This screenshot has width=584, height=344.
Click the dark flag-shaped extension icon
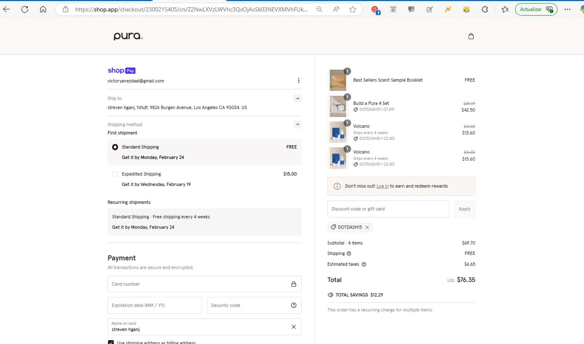(x=411, y=9)
